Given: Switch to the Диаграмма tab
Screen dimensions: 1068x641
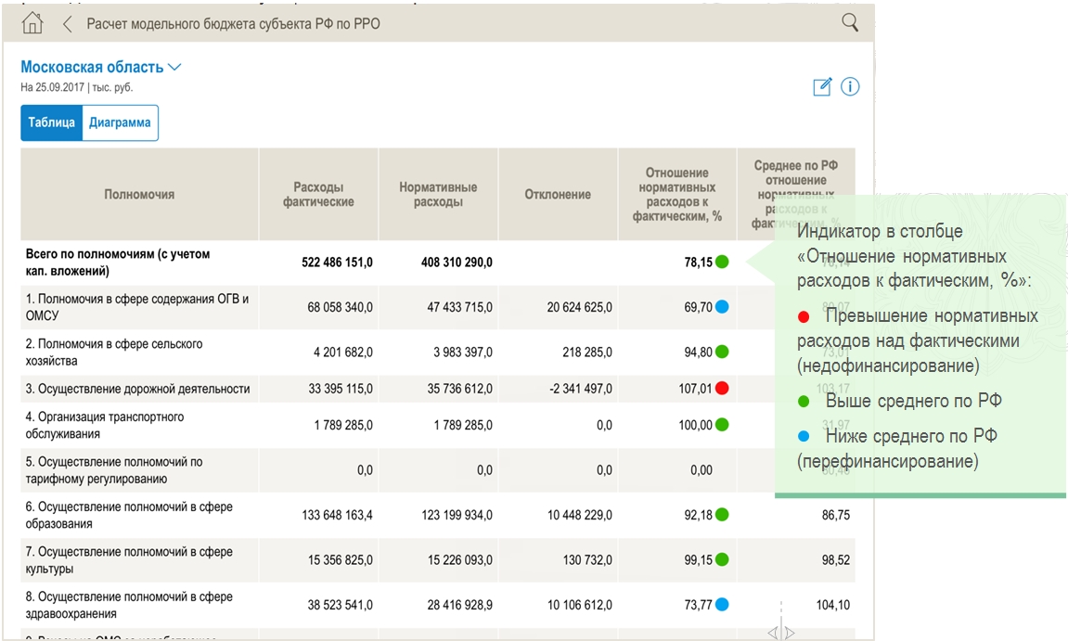Looking at the screenshot, I should tap(120, 122).
